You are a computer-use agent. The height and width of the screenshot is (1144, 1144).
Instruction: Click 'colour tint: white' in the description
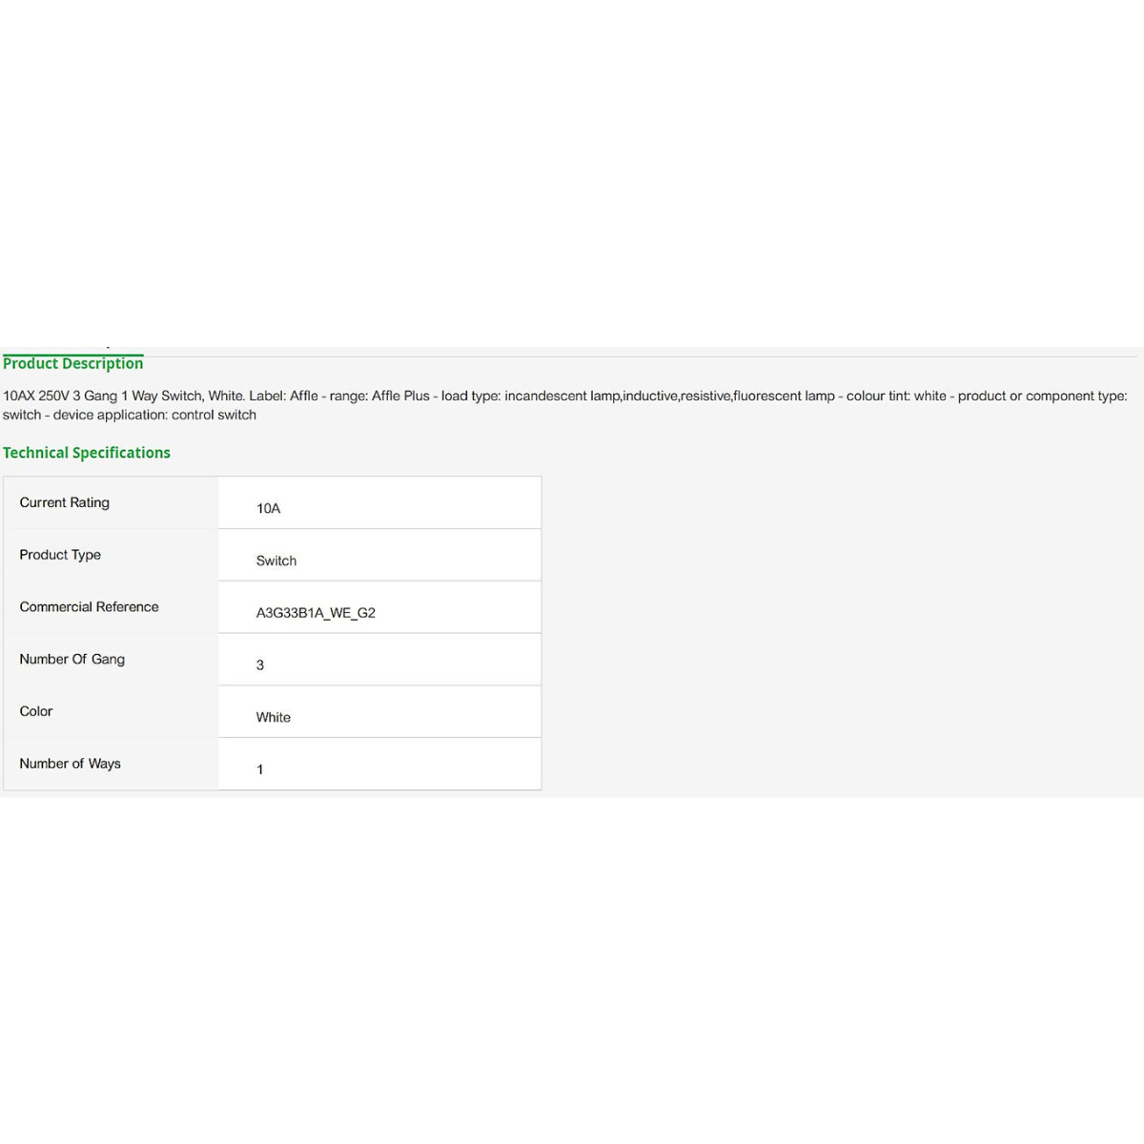click(x=896, y=396)
